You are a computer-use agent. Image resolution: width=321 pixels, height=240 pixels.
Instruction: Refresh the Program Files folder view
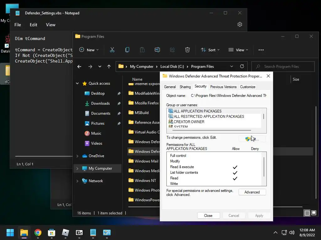242,66
